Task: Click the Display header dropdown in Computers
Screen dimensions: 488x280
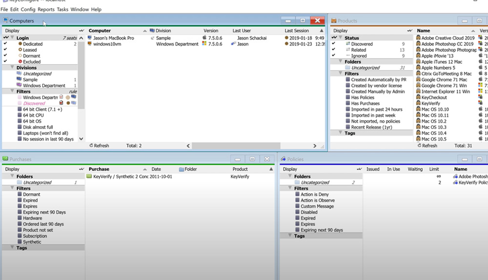Action: (x=81, y=30)
